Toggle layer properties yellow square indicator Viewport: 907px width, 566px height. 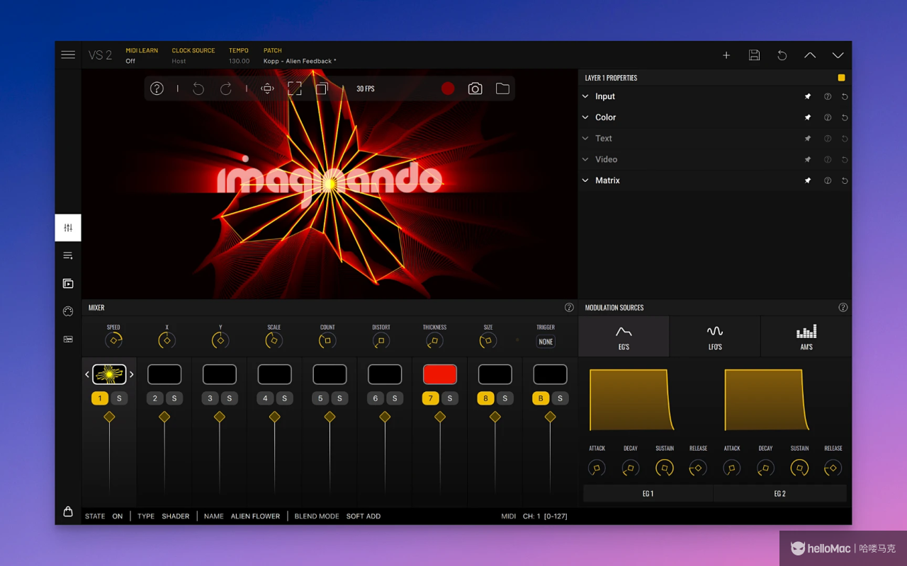841,78
